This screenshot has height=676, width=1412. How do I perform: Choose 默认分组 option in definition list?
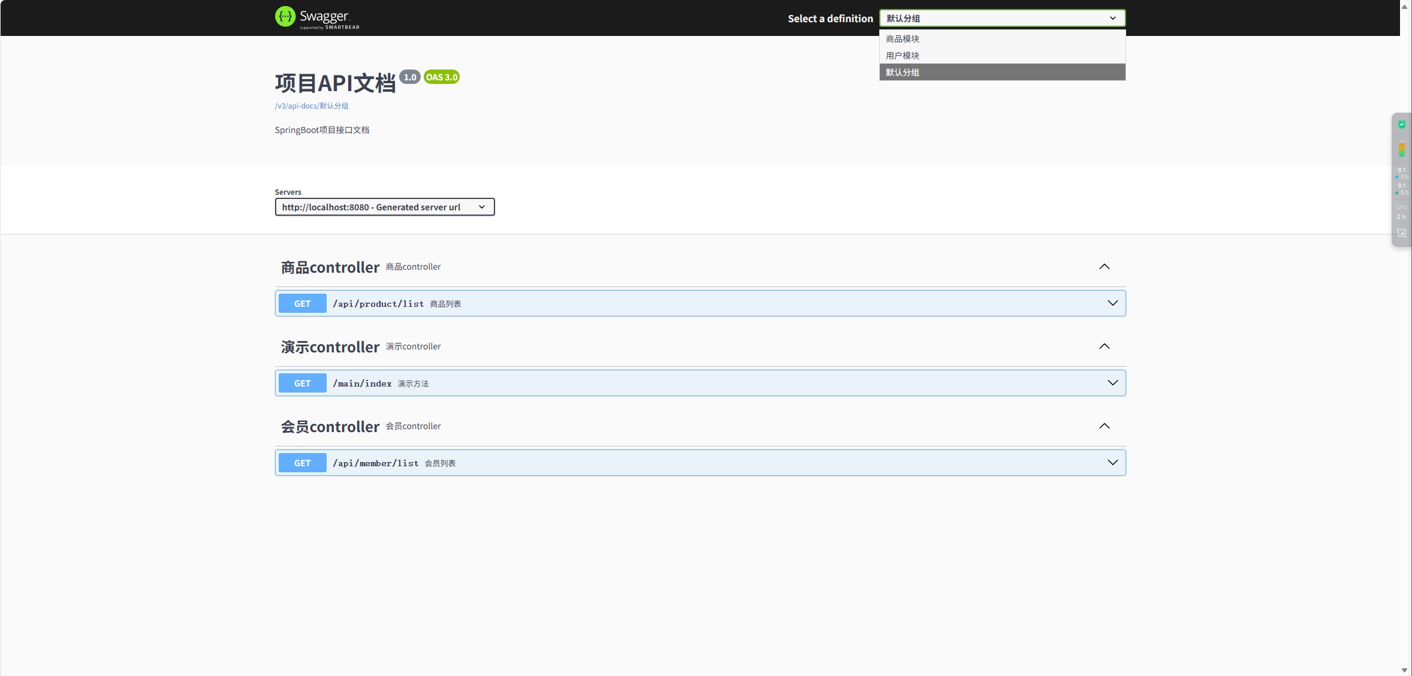pos(903,73)
